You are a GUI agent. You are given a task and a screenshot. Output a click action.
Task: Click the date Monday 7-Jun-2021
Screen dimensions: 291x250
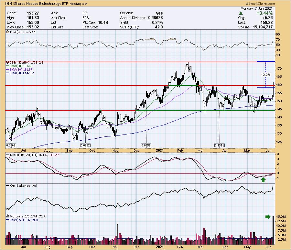click(256, 8)
